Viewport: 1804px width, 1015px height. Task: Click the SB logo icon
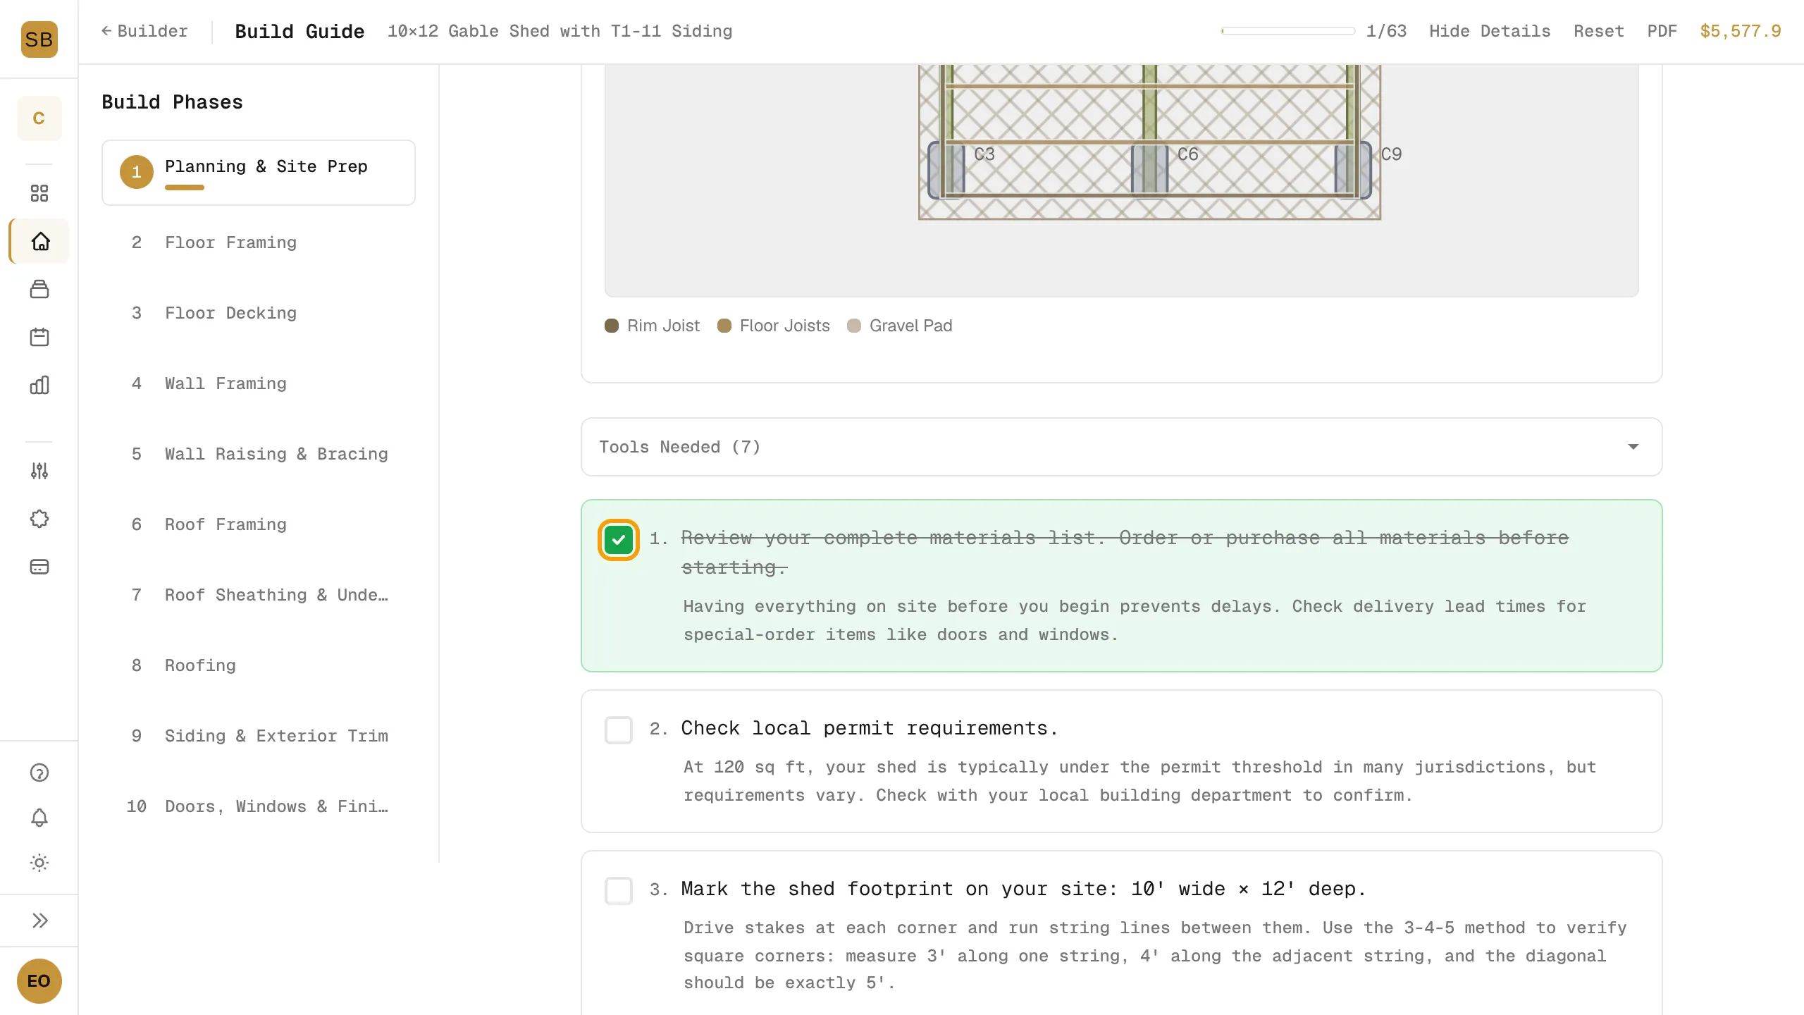tap(39, 39)
